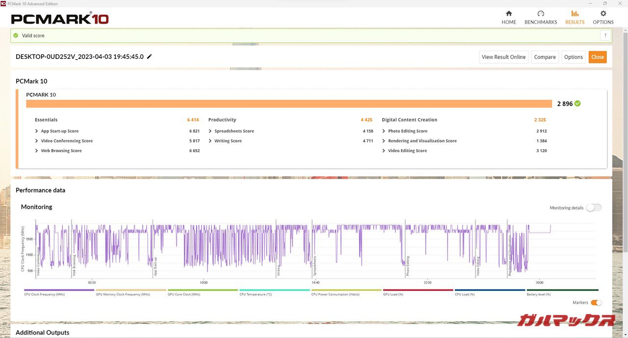Select the Results bar chart icon
Screen dimensions: 628x338
coord(575,14)
